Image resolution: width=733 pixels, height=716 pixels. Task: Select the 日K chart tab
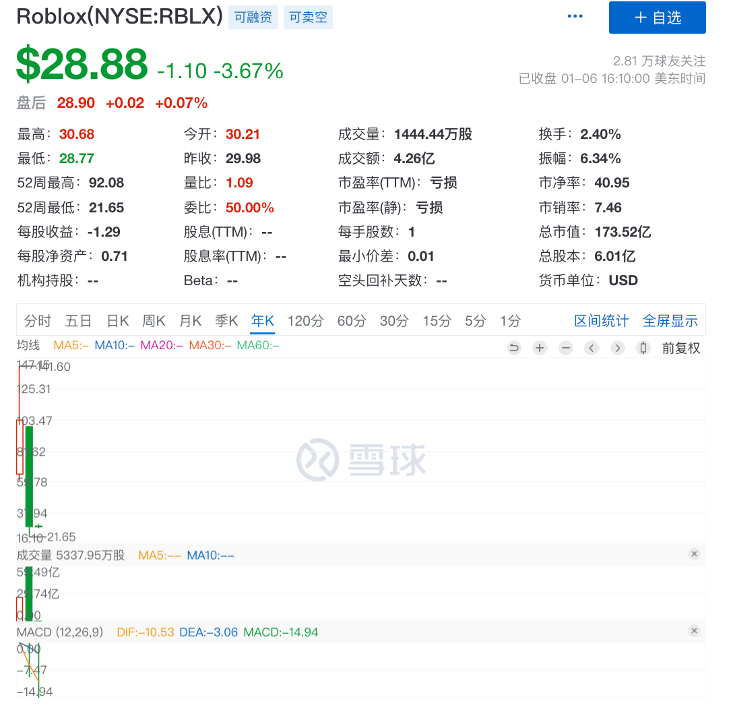(118, 321)
